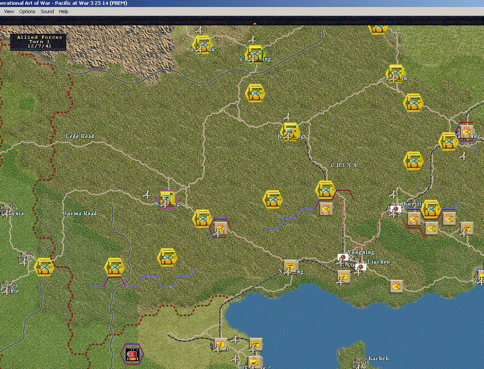Select the Chinese army just south of Chungking
This screenshot has height=369, width=484.
255,93
